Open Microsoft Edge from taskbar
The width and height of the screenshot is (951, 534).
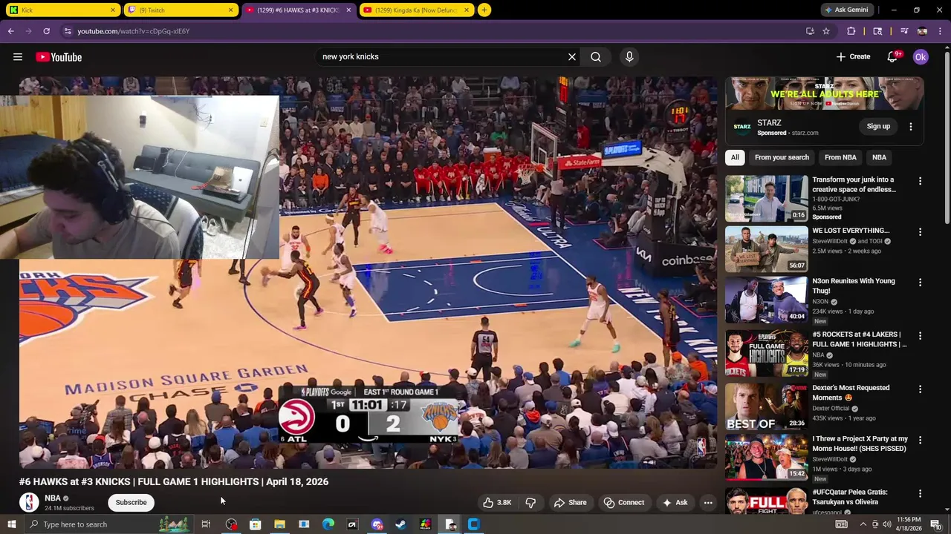[x=328, y=524]
